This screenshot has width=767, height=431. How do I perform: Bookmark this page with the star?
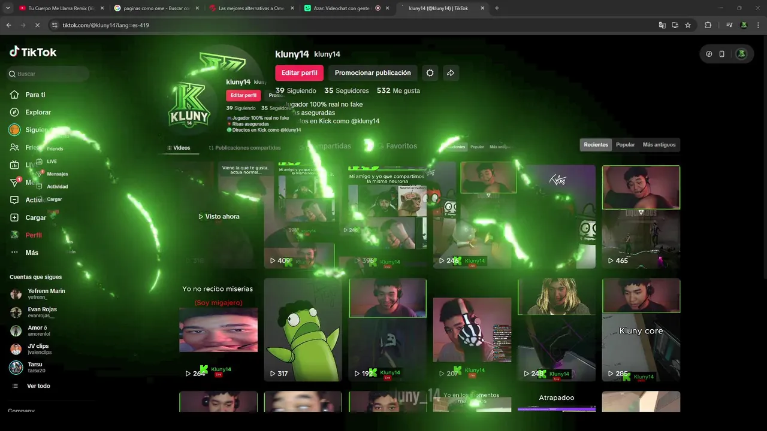(x=688, y=25)
